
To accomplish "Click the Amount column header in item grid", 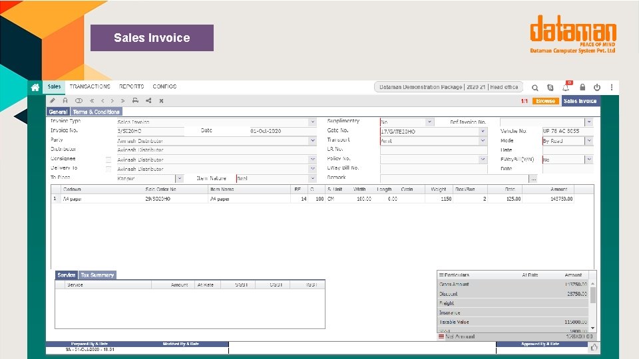I will (x=548, y=189).
